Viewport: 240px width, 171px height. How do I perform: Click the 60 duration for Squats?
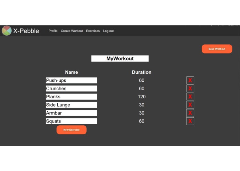pos(142,121)
